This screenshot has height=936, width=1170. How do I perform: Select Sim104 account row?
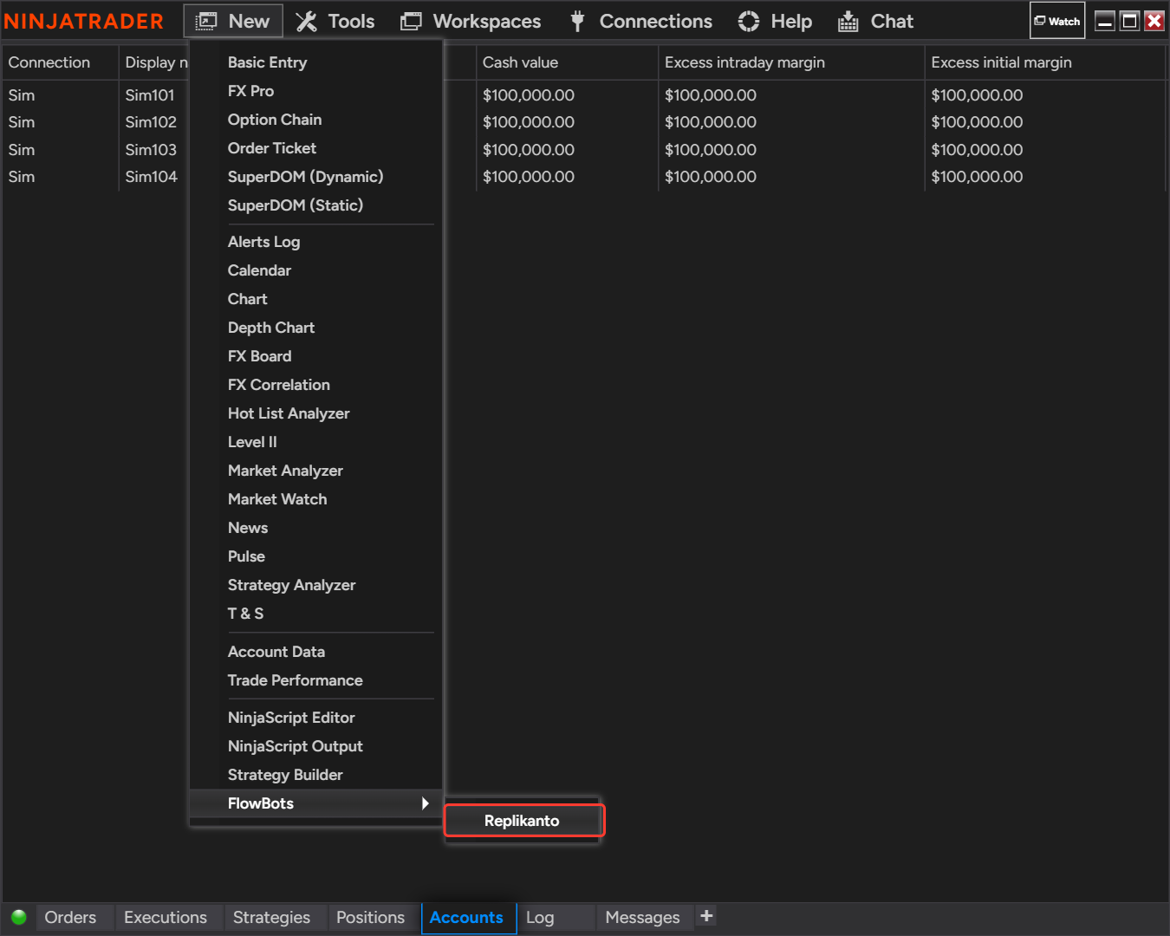[x=152, y=177]
